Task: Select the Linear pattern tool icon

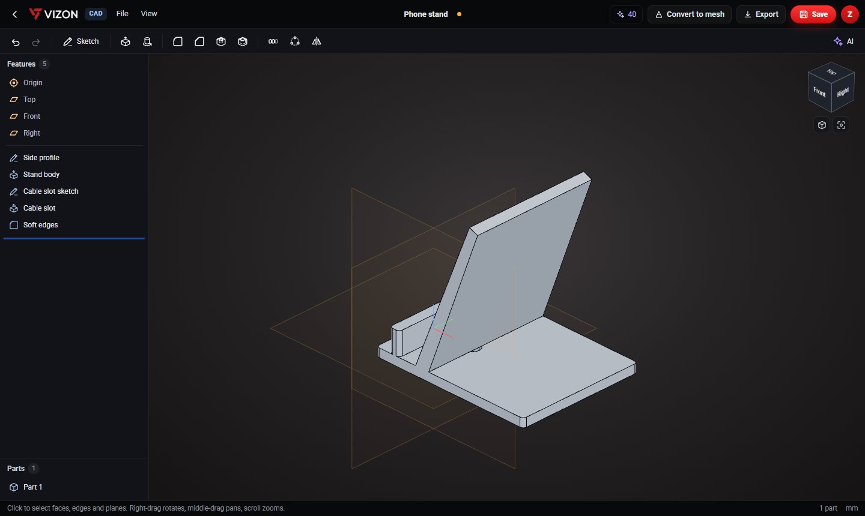Action: click(273, 41)
